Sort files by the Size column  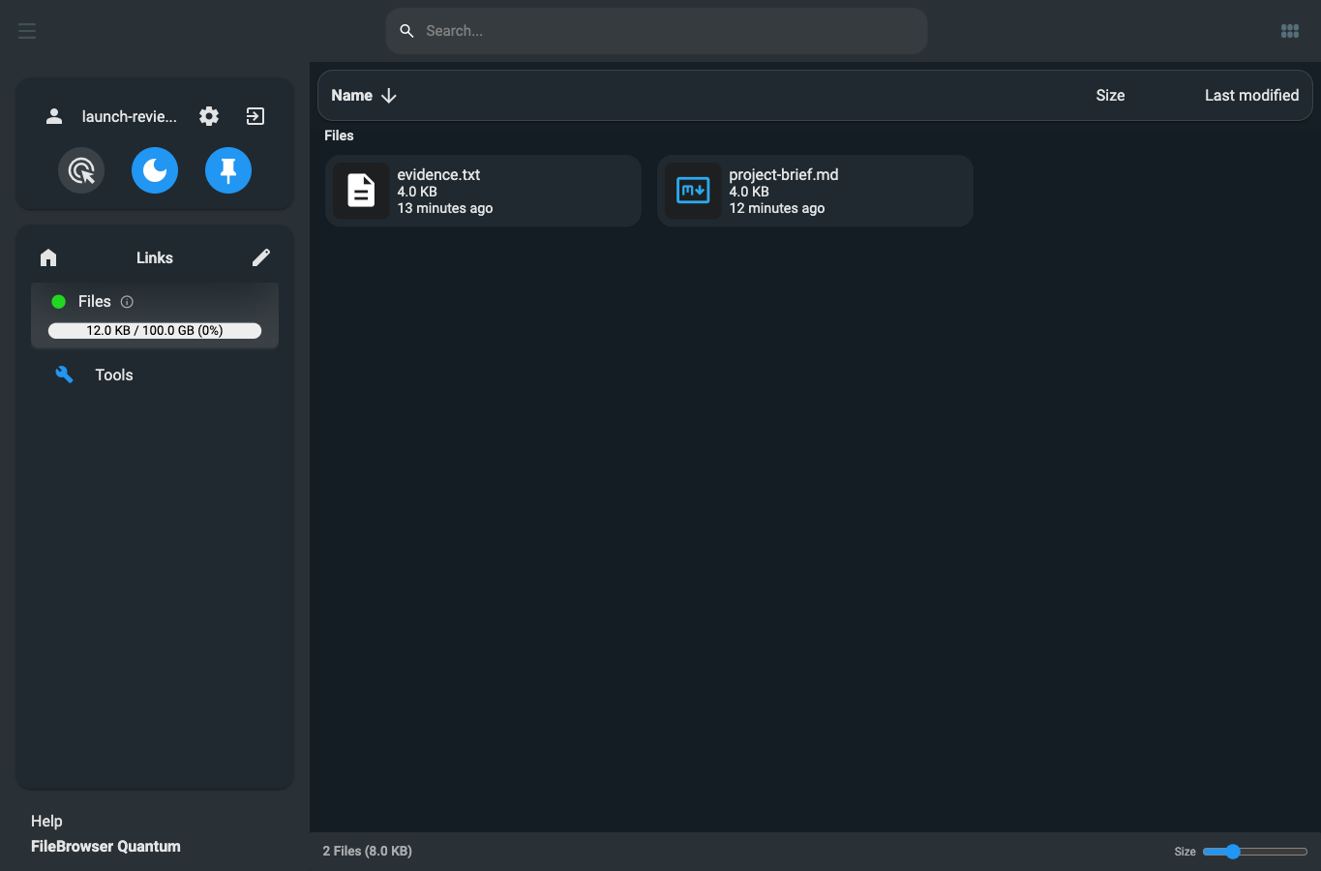tap(1110, 96)
